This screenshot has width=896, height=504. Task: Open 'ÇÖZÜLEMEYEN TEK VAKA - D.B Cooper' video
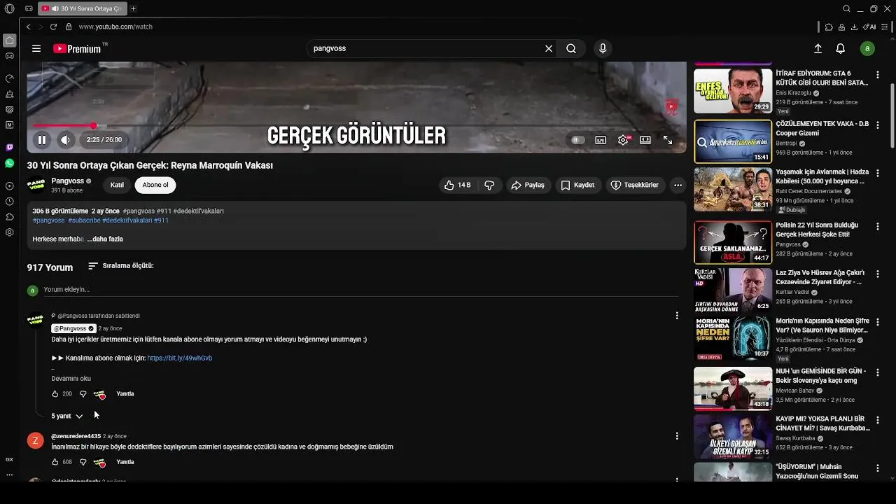pyautogui.click(x=733, y=141)
